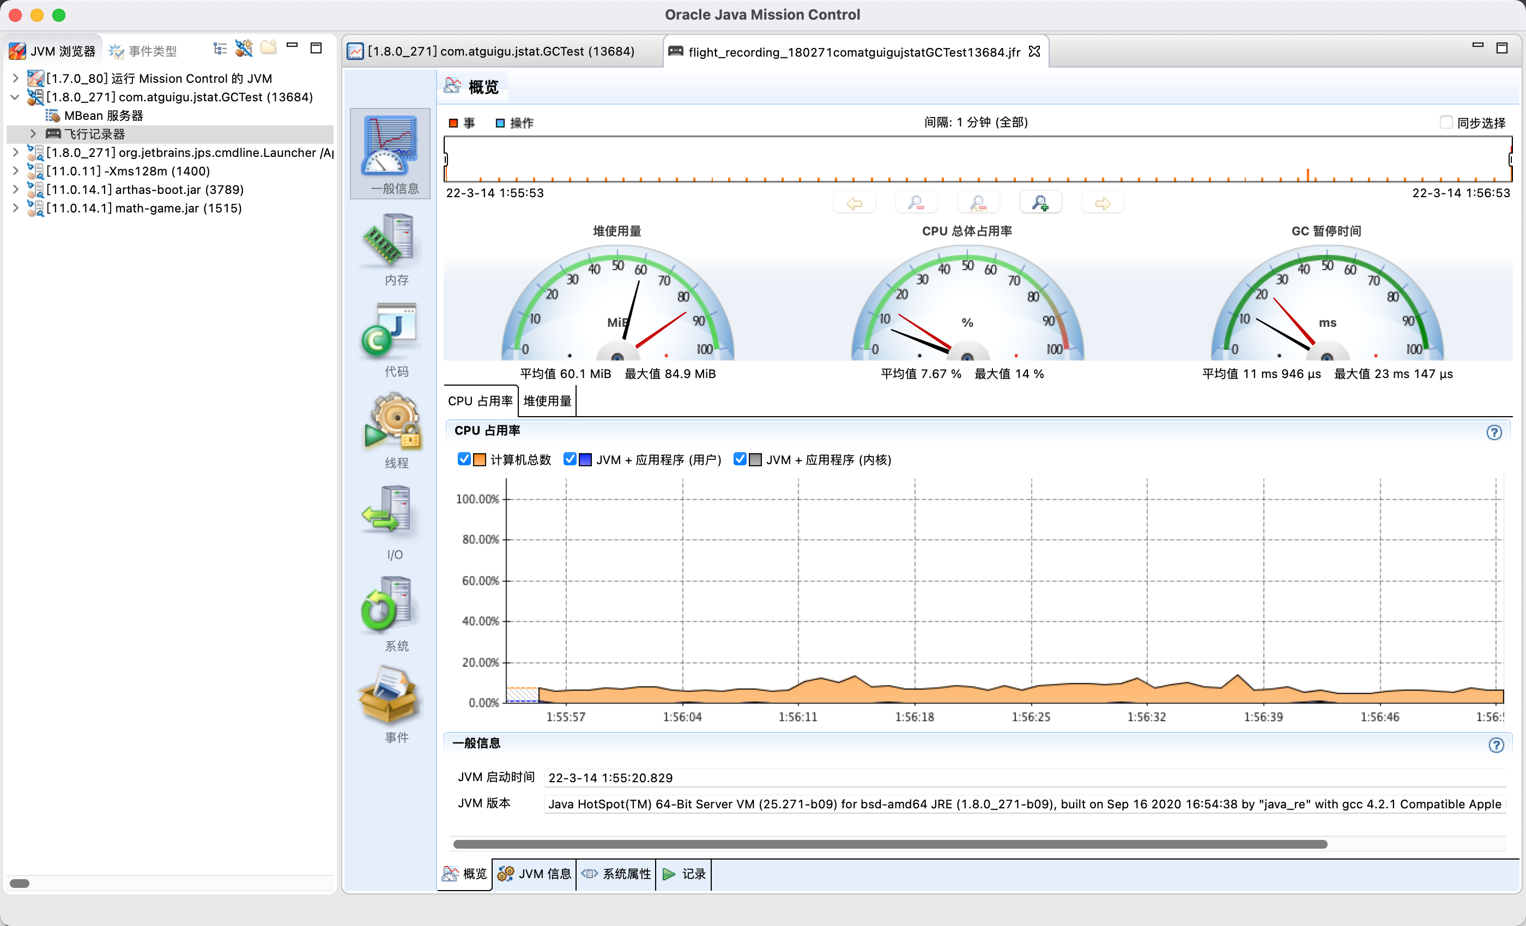Viewport: 1526px width, 926px height.
Task: Minimize the JVM browser panel
Action: click(x=292, y=45)
